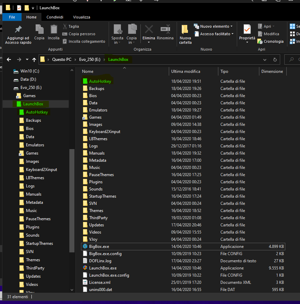Viewport: 300px width, 304px height.
Task: Click the LaunchBox.exe application icon
Action: coord(85,268)
